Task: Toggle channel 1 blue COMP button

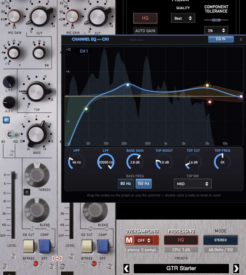Action: (x=45, y=246)
